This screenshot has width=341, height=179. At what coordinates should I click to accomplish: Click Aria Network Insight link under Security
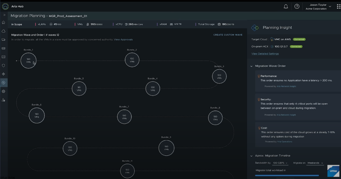point(286,115)
